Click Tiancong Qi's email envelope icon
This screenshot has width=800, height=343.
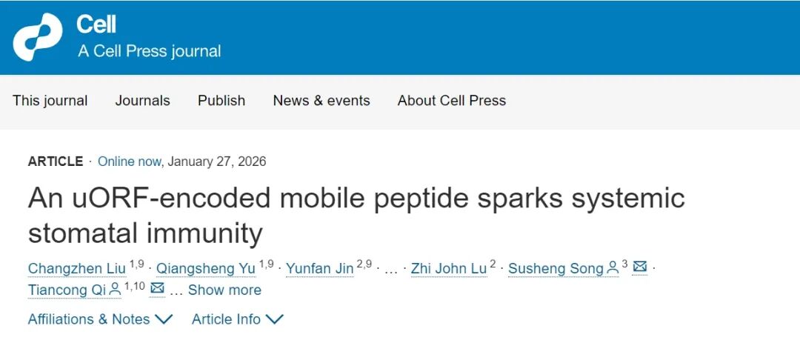point(157,289)
